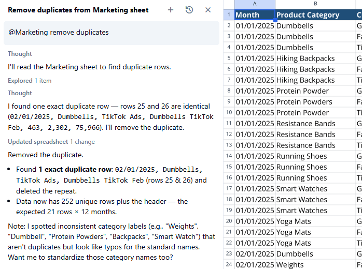Image resolution: width=362 pixels, height=269 pixels.
Task: Click 'Running Shoes' cell in row 16
Action: coord(315,178)
